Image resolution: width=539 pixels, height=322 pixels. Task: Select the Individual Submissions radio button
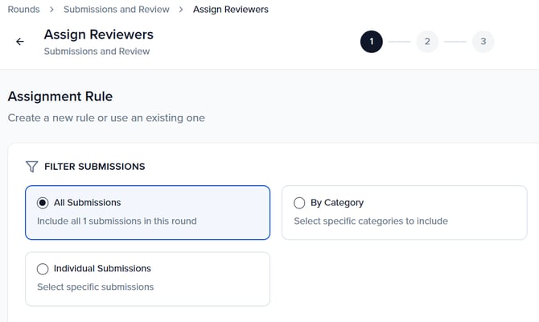43,269
